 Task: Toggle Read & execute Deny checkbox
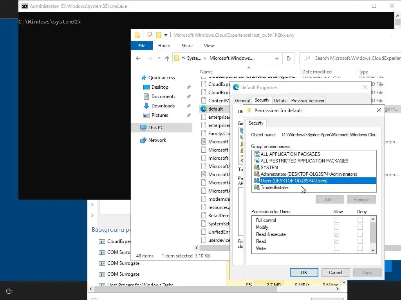[360, 234]
